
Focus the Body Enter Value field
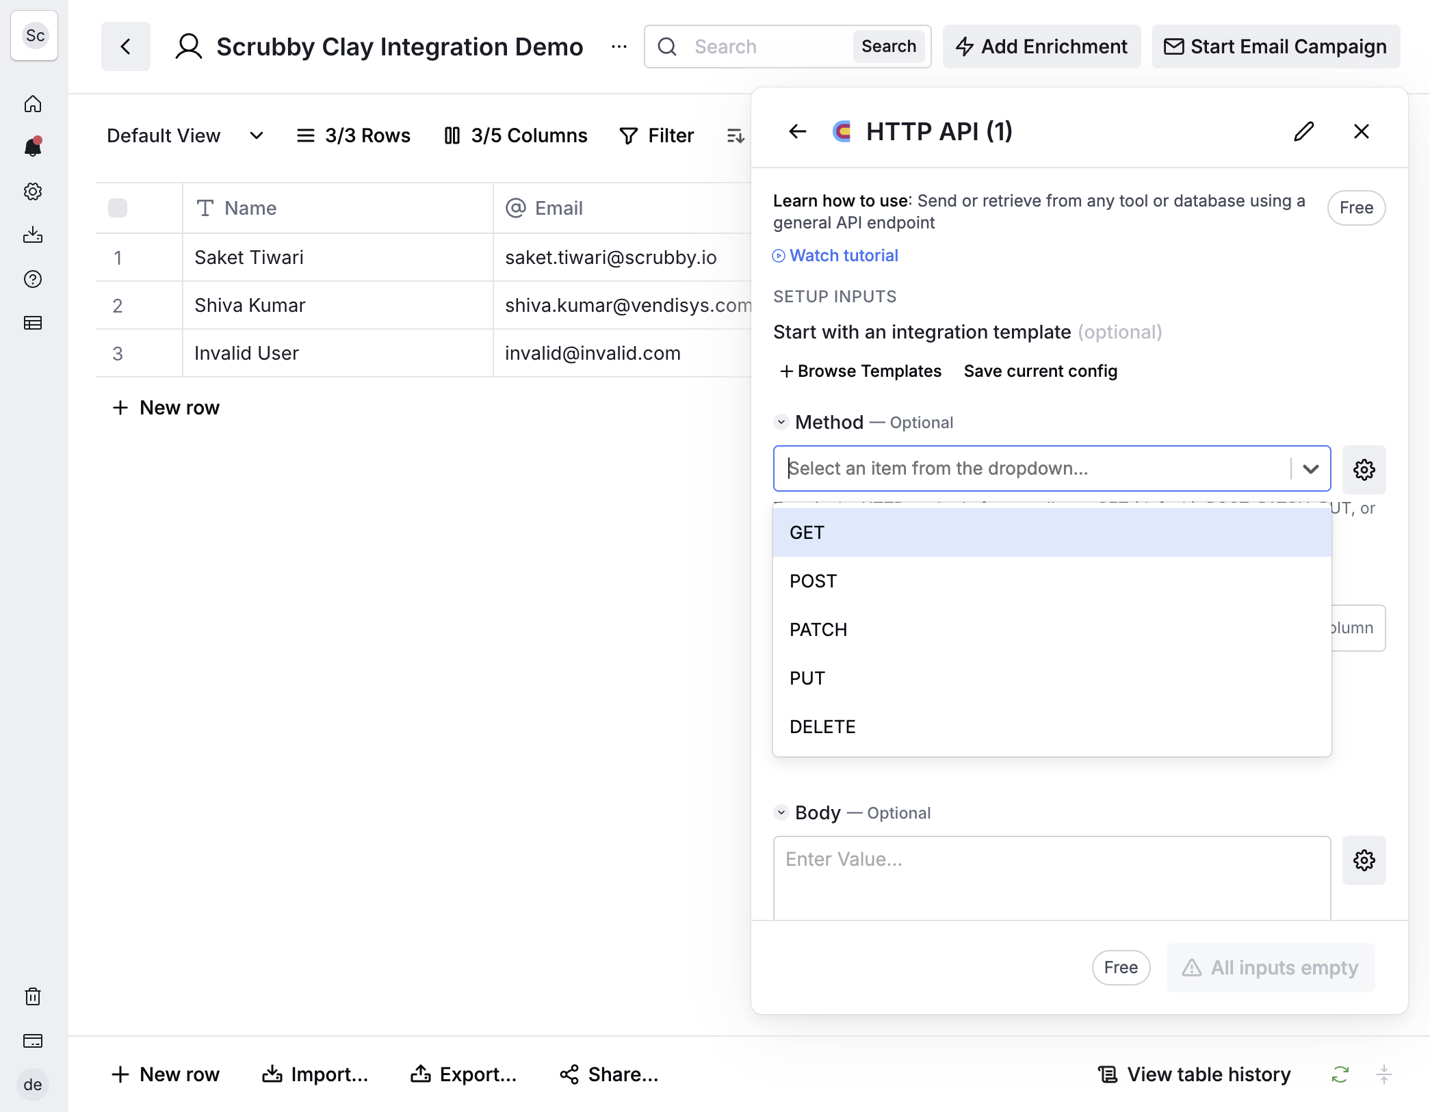[x=1052, y=877]
